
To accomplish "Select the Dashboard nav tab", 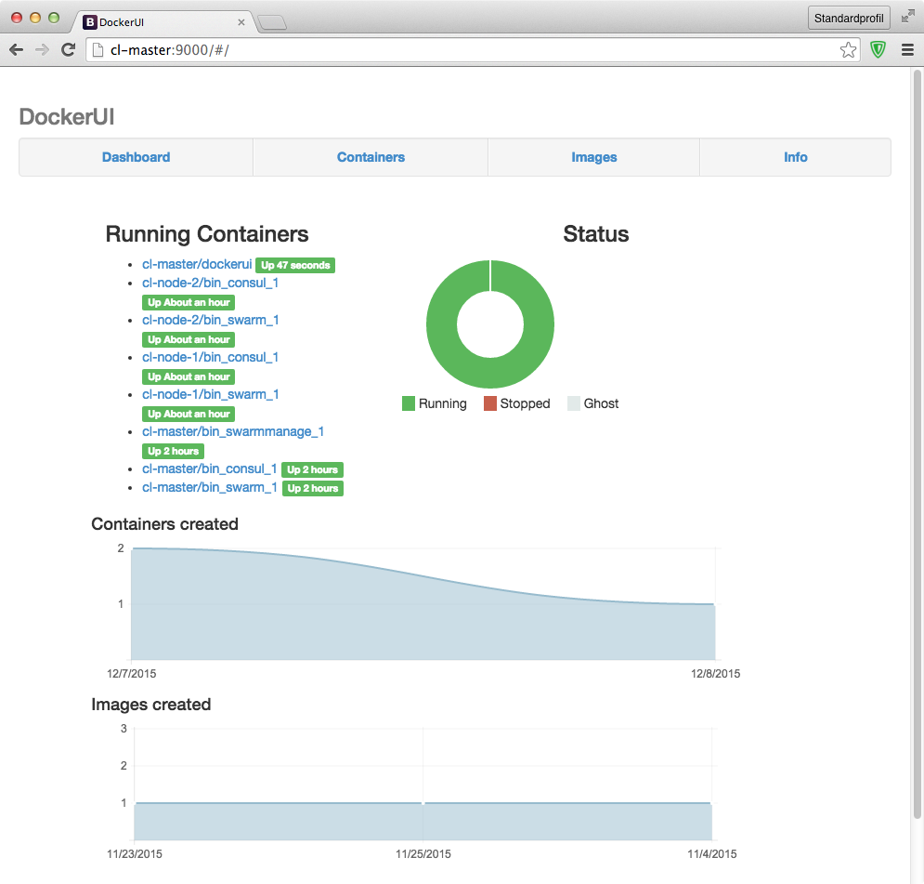I will [x=136, y=157].
